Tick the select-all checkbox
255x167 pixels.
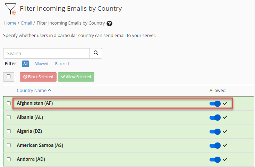click(x=9, y=76)
